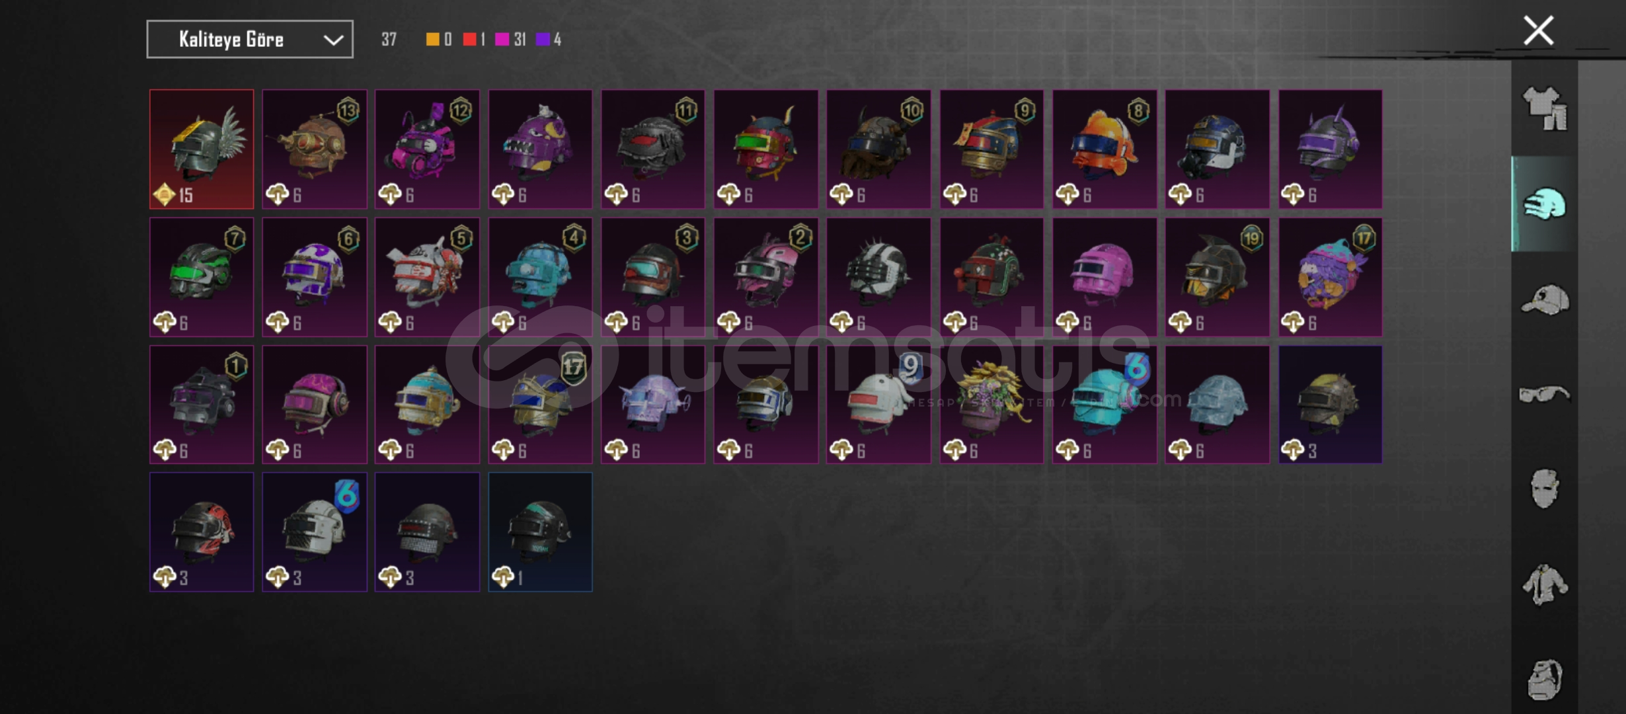Select the sunflower decorated helmet
The height and width of the screenshot is (714, 1626).
point(991,405)
